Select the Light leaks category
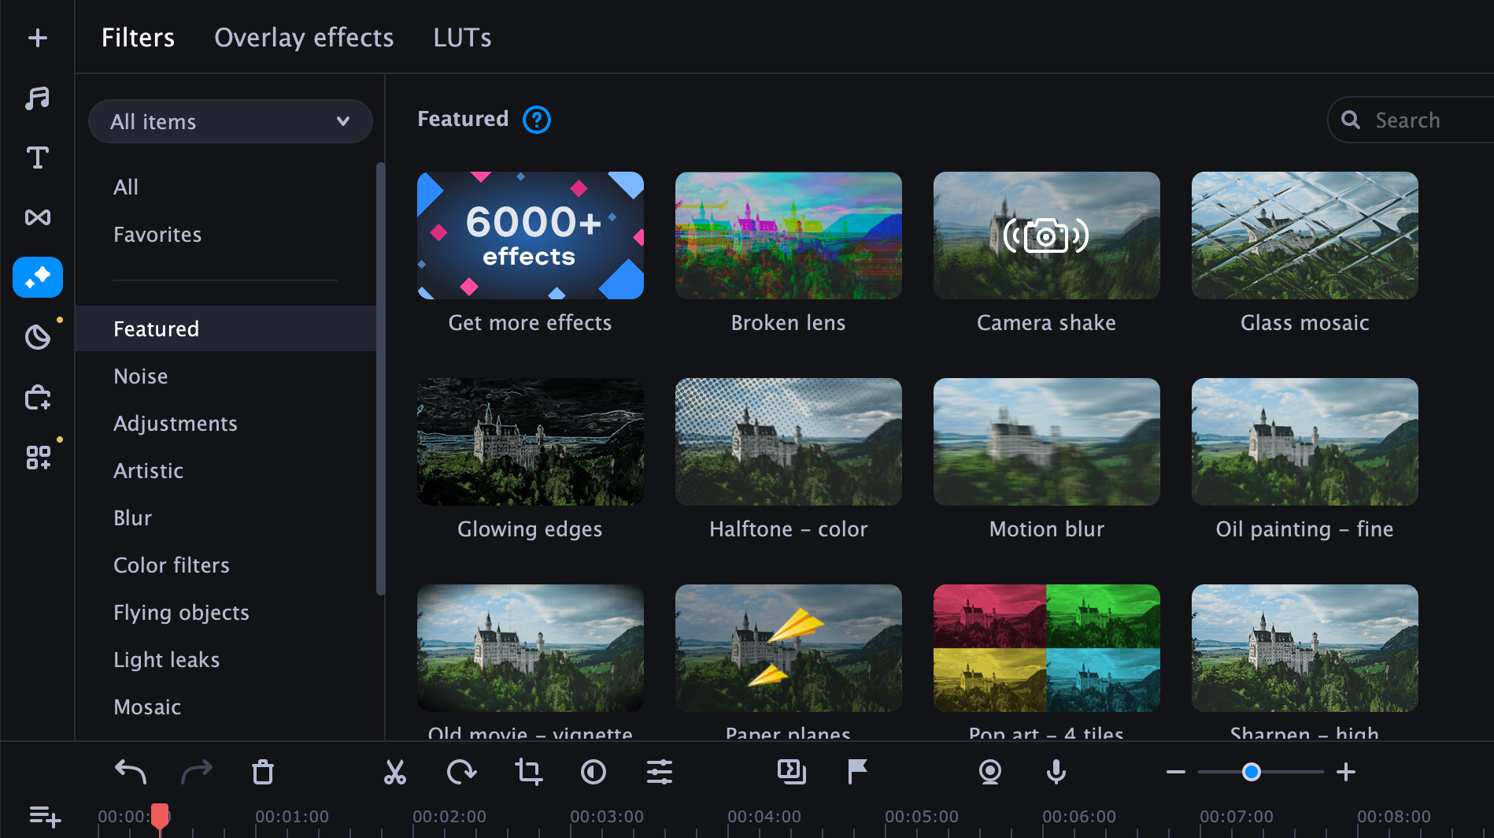Image resolution: width=1494 pixels, height=838 pixels. pos(166,660)
